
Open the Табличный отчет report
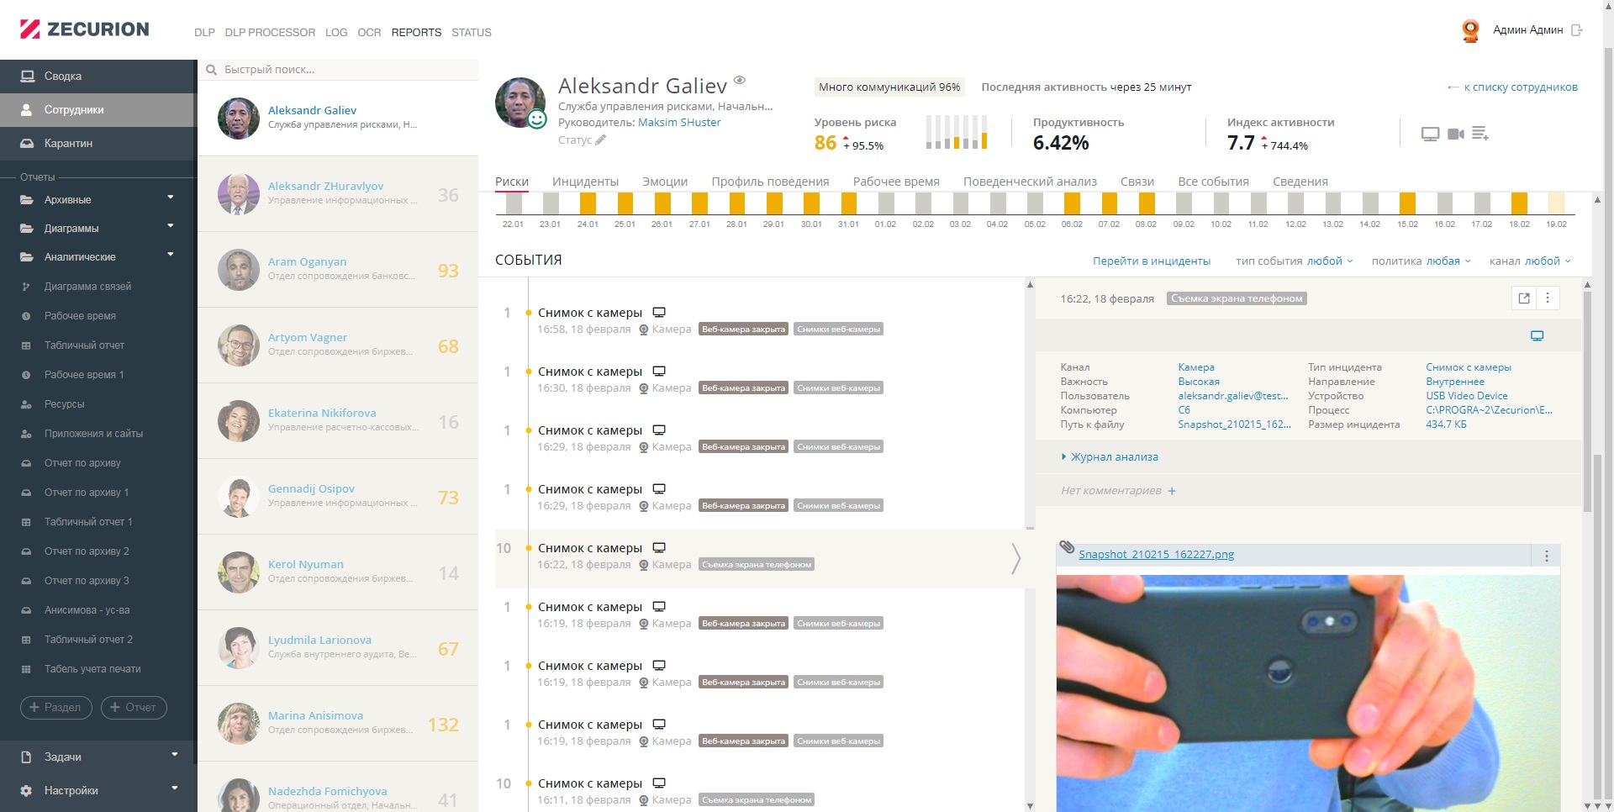click(84, 345)
